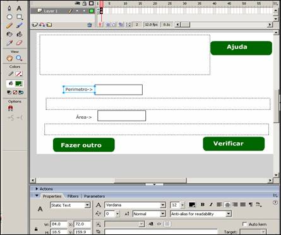Toggle the Snap to Objects magnet
The image size is (281, 235).
10,108
